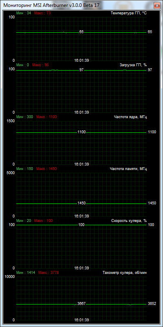This screenshot has height=327, width=163.
Task: Click fan tachometer maximum 'Макс : 3778'
Action: pos(48,273)
